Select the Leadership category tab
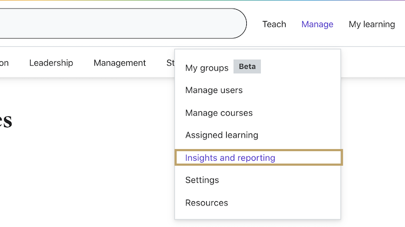 (x=51, y=63)
